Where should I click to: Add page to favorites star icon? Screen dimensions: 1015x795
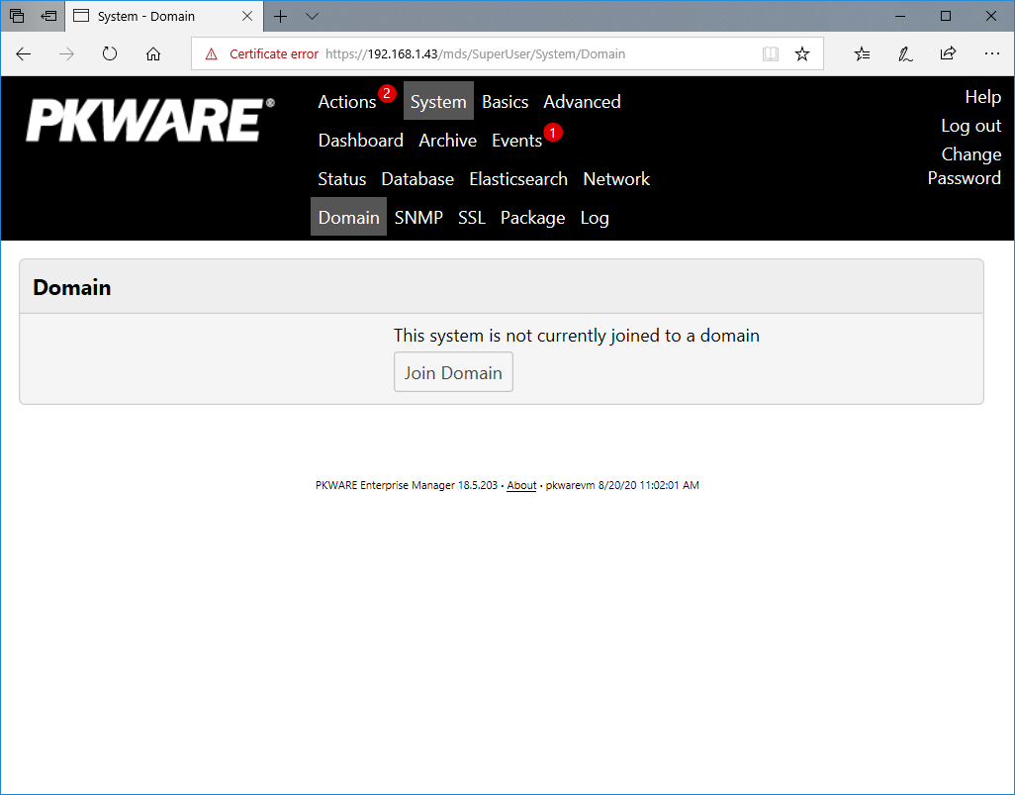[x=802, y=54]
